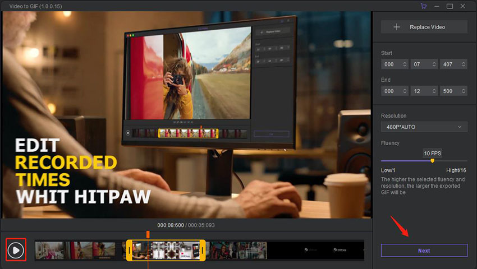Click the Start minutes field showing 000
Image resolution: width=477 pixels, height=269 pixels.
[x=395, y=64]
